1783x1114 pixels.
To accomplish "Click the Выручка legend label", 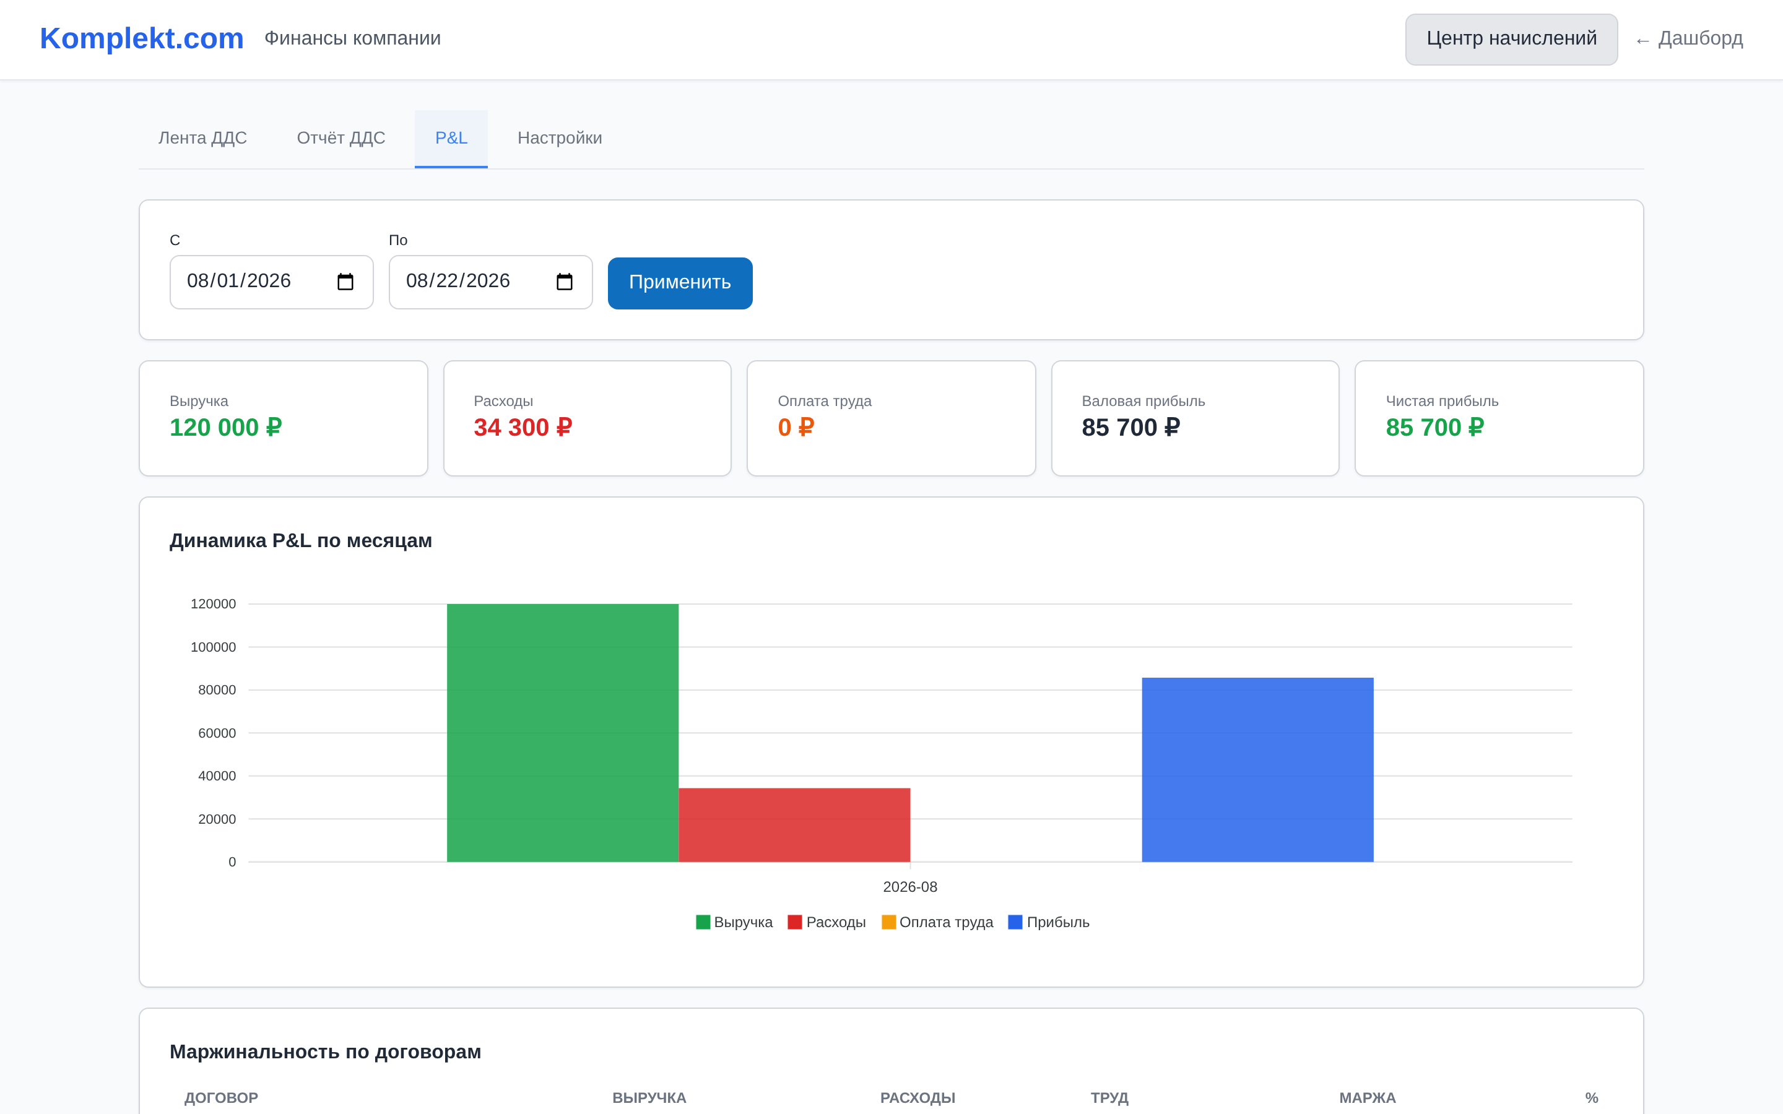I will click(x=744, y=922).
